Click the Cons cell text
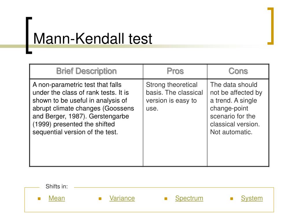The image size is (296, 222). pyautogui.click(x=236, y=108)
